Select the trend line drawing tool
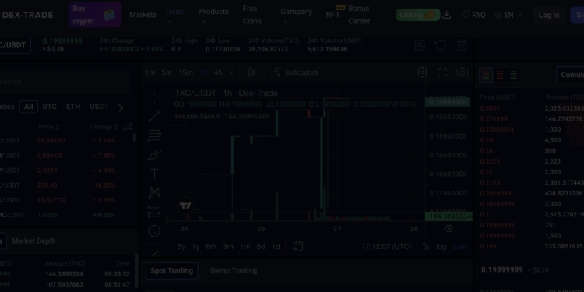The height and width of the screenshot is (292, 584). point(154,116)
